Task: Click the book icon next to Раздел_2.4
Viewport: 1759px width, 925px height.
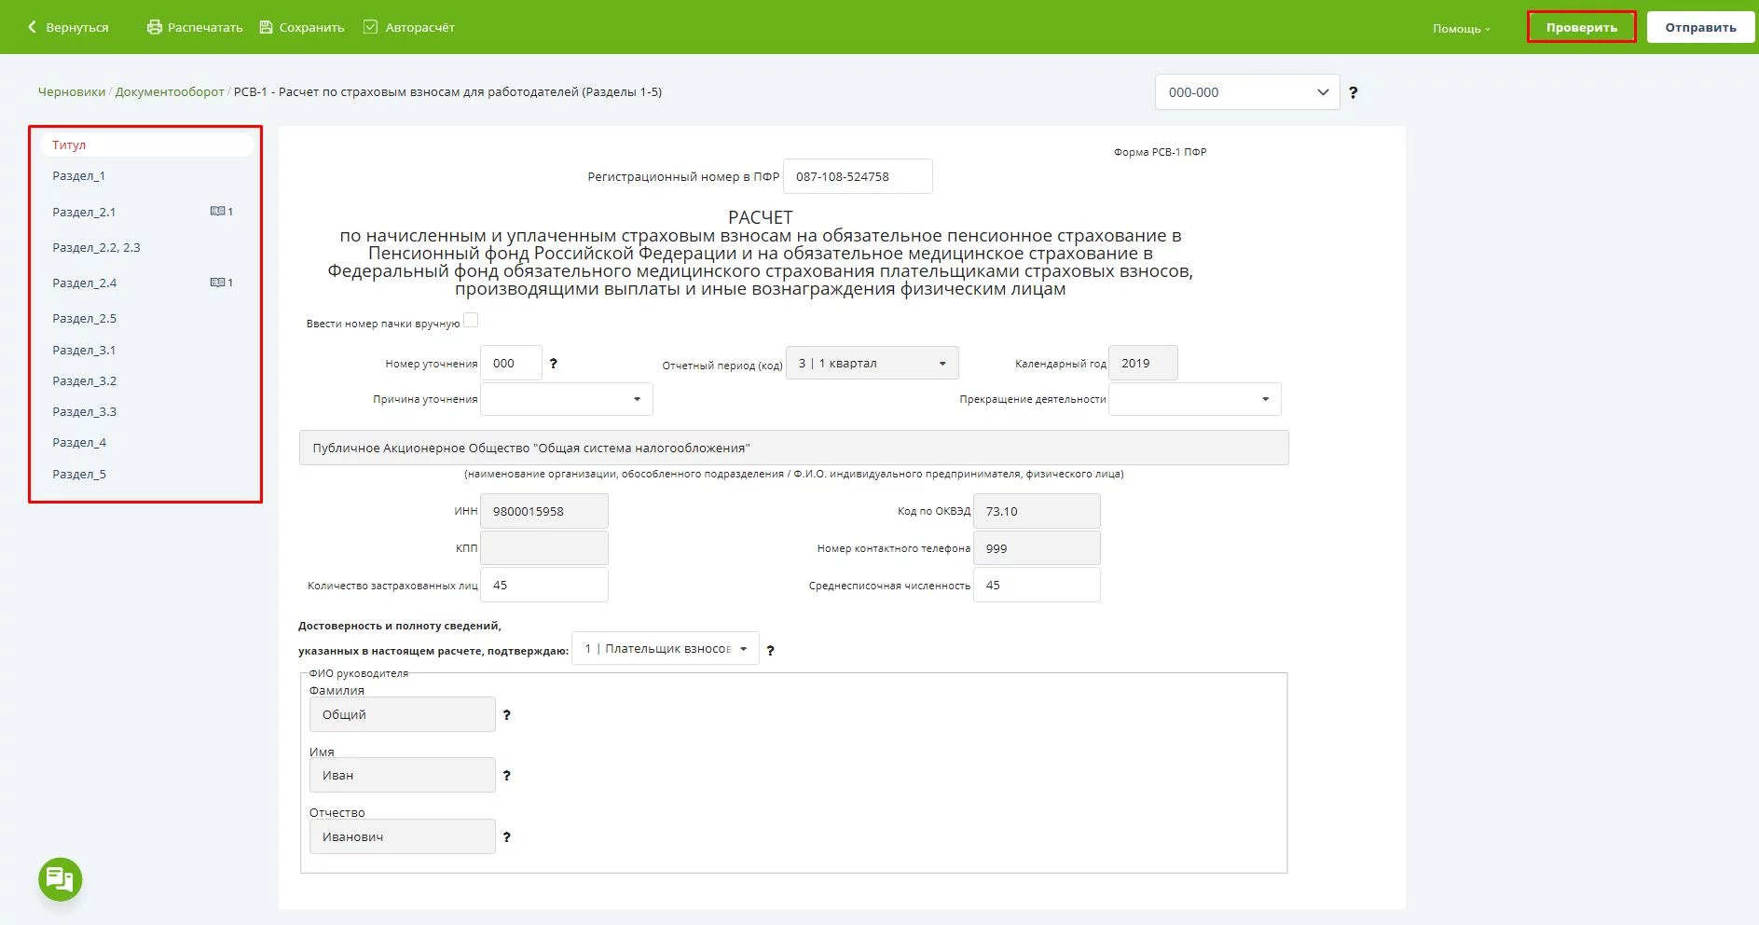Action: 217,283
